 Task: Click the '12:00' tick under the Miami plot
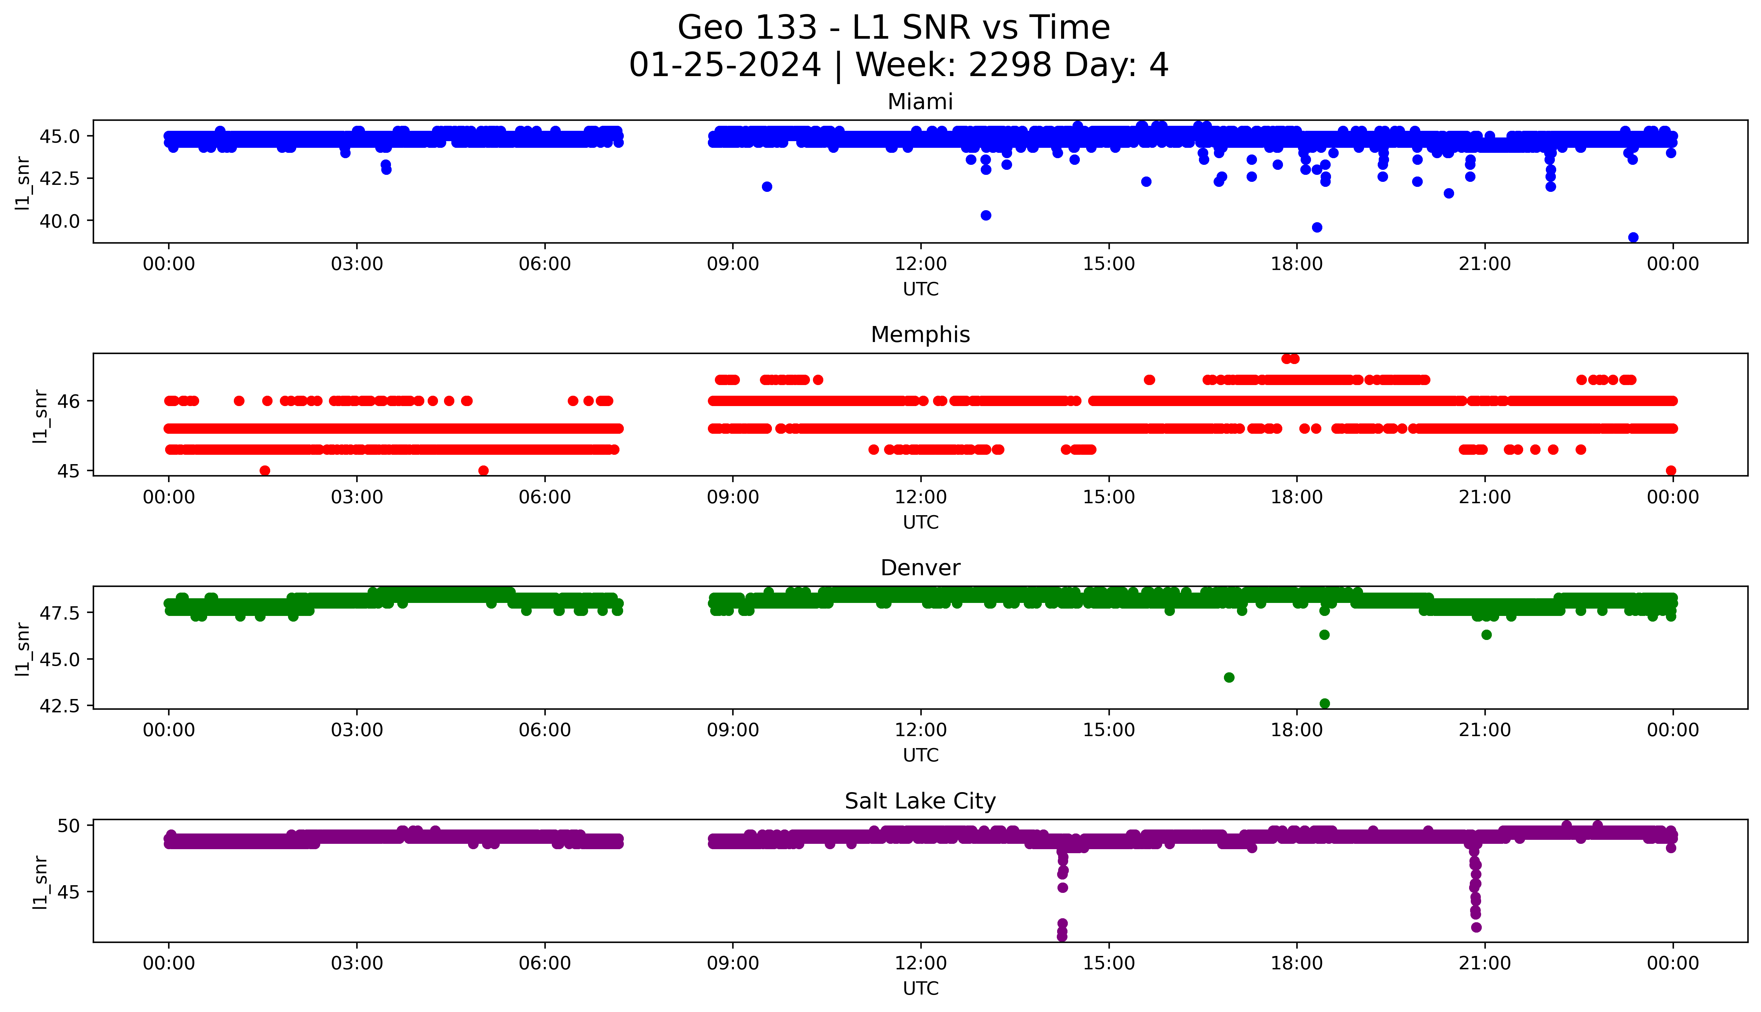921,264
